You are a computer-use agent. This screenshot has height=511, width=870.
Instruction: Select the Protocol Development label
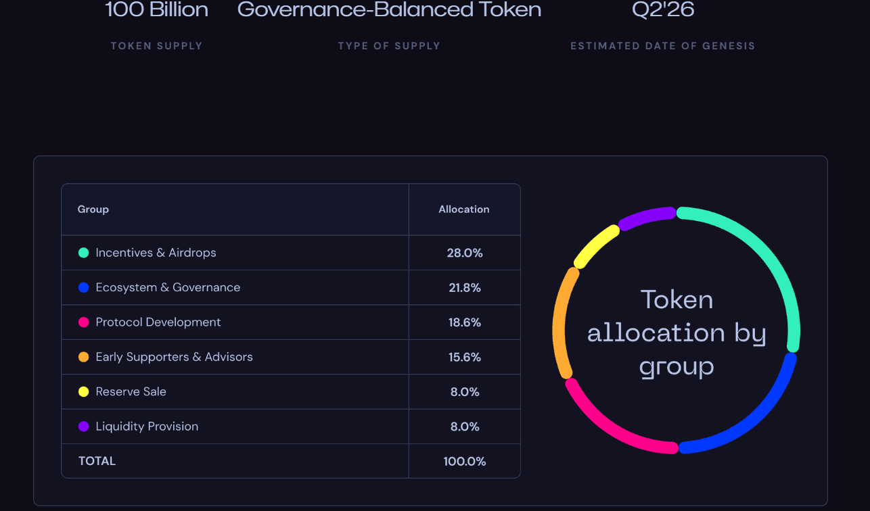(x=158, y=322)
